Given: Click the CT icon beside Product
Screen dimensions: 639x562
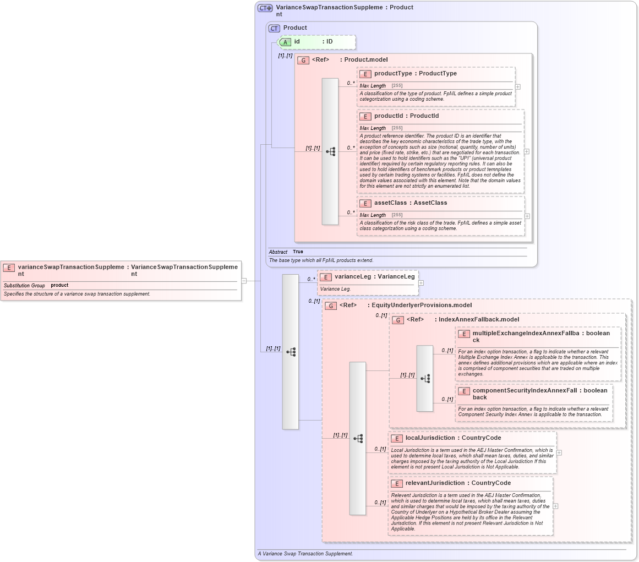Looking at the screenshot, I should pyautogui.click(x=274, y=29).
